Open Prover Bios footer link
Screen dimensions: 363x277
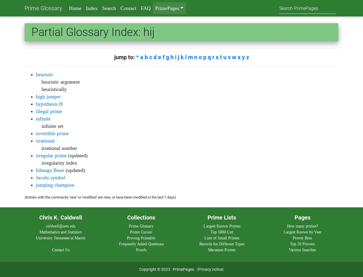pyautogui.click(x=302, y=238)
